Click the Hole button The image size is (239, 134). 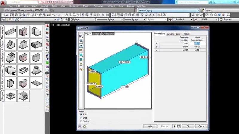[x=150, y=126]
